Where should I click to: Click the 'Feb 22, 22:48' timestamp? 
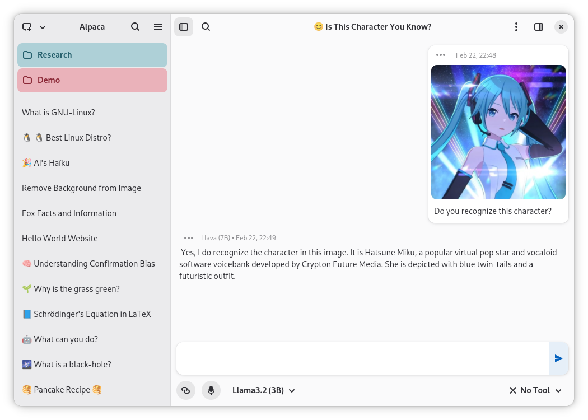click(476, 55)
